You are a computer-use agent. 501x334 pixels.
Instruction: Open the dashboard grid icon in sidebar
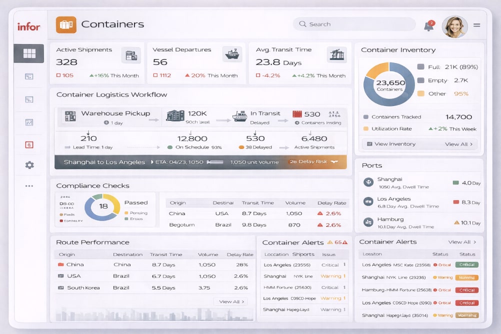tap(29, 53)
